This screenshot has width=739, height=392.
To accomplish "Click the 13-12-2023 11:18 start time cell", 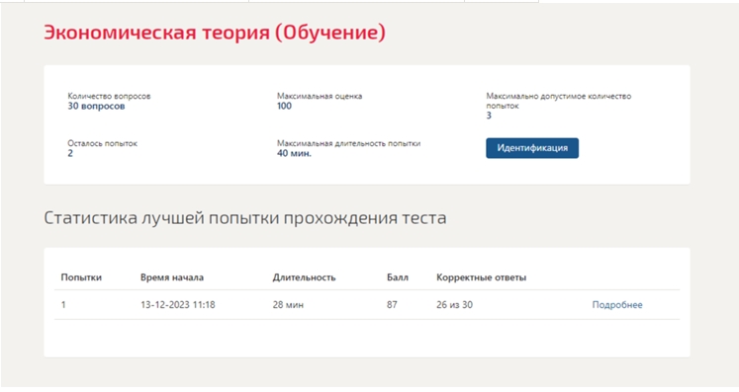I will point(178,305).
